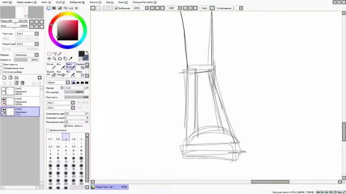The width and height of the screenshot is (346, 194).
Task: Choose the Select pen tool
Action: 80,74
